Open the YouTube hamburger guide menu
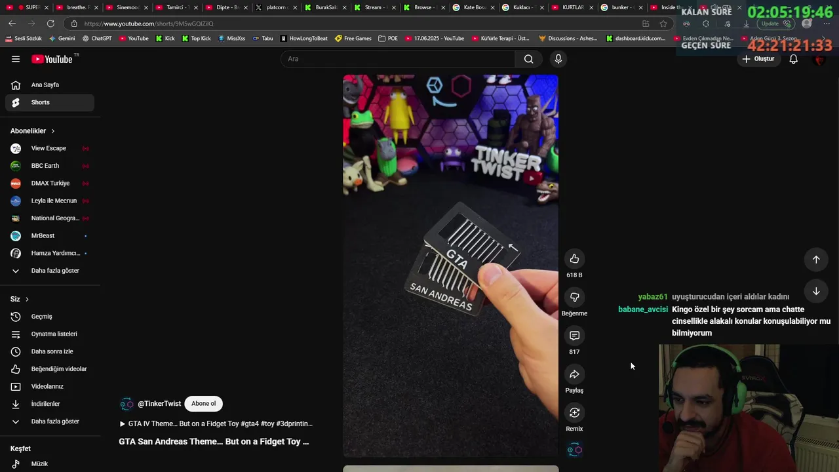 pyautogui.click(x=16, y=59)
